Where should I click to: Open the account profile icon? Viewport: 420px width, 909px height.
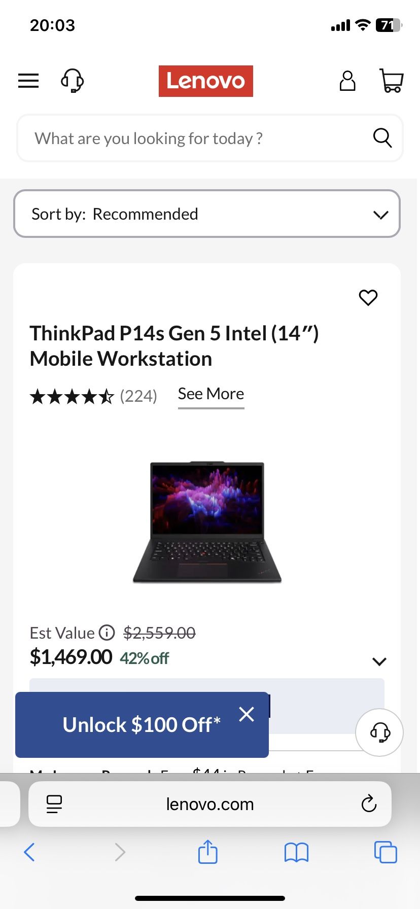(347, 81)
